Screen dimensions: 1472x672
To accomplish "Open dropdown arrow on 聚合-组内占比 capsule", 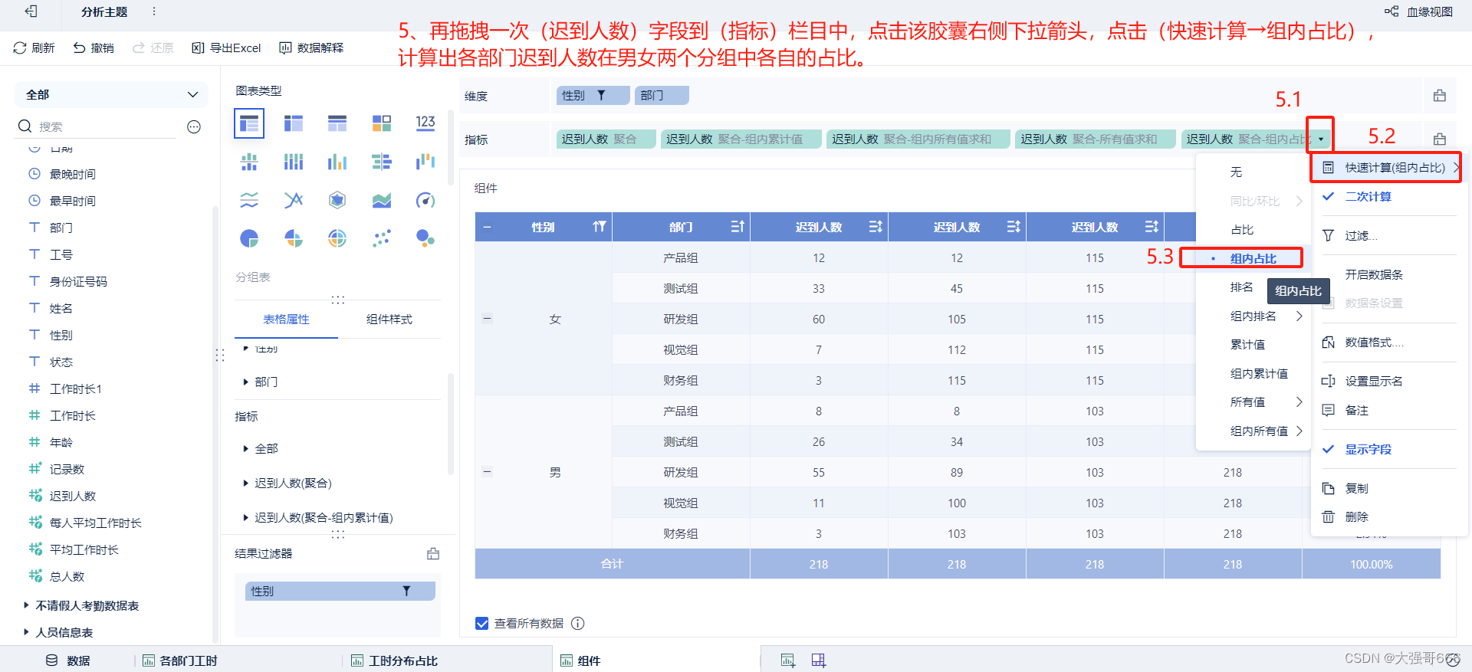I will coord(1321,139).
